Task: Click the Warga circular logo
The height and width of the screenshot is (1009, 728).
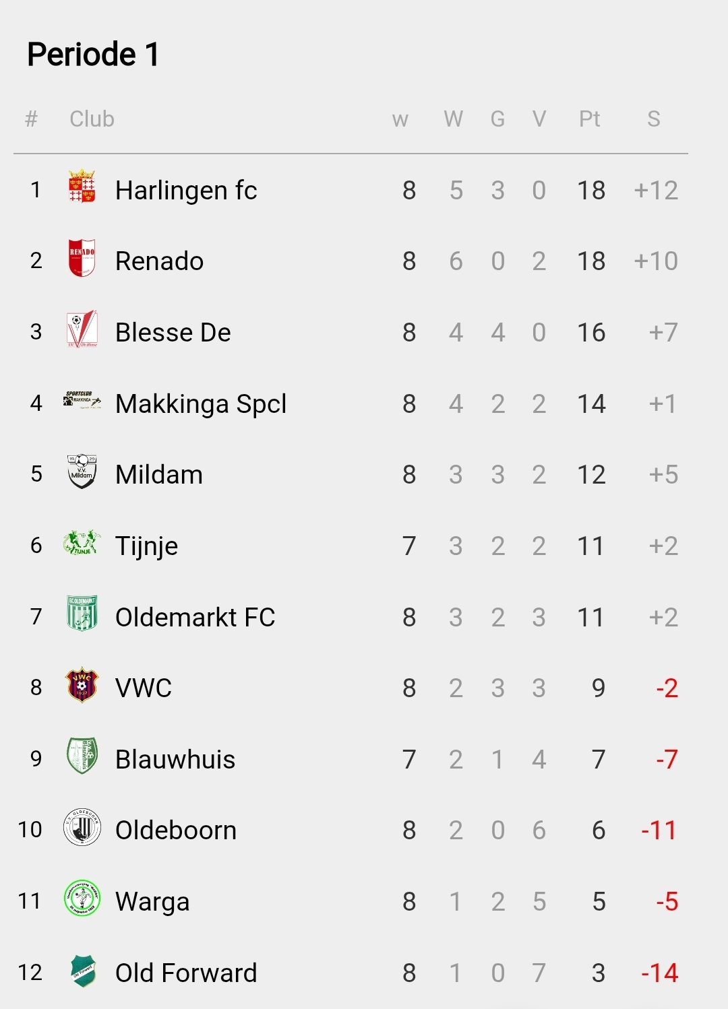Action: 82,899
